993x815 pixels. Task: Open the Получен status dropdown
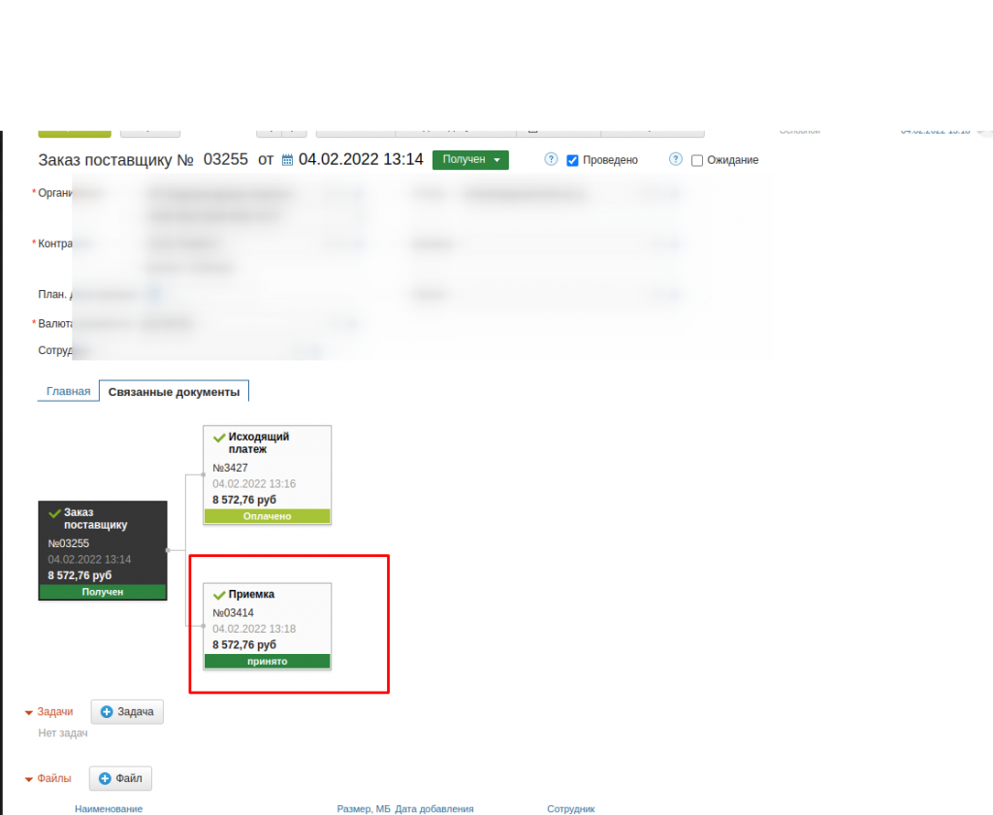pos(470,160)
